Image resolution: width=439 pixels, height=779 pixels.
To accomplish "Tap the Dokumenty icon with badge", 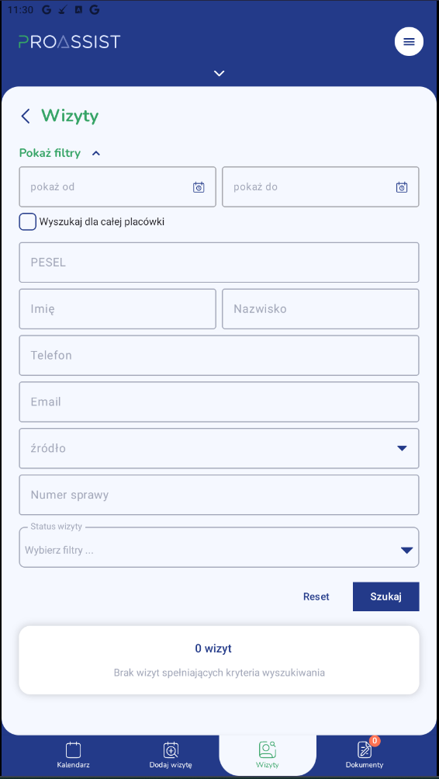I will tap(365, 749).
